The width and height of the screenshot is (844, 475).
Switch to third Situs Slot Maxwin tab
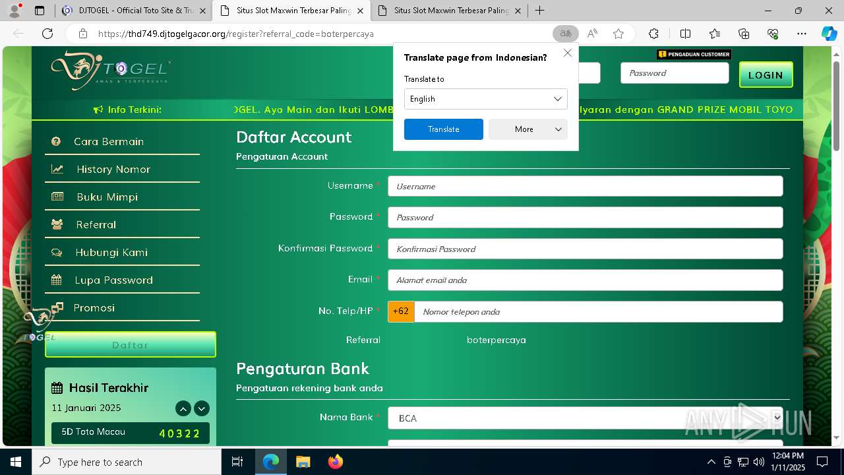coord(450,11)
